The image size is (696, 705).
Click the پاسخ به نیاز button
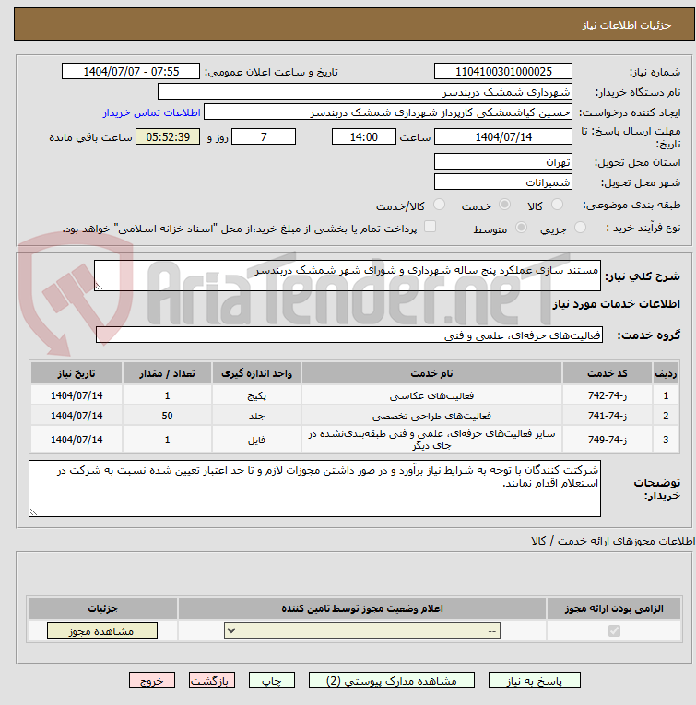point(534,681)
